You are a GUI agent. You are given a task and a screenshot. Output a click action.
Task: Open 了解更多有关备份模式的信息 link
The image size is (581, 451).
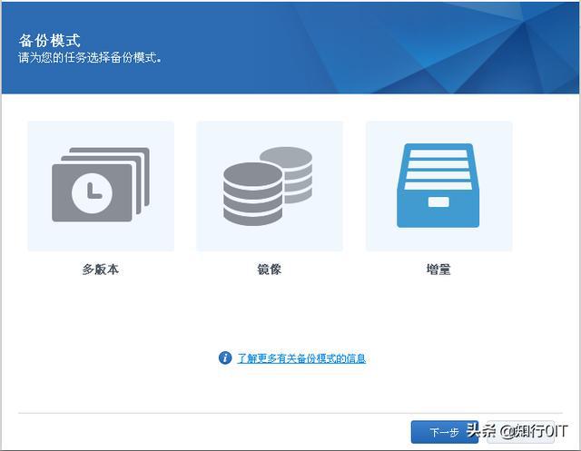pos(301,358)
